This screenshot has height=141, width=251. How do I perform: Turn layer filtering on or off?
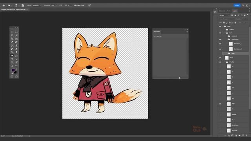[x=248, y=15]
